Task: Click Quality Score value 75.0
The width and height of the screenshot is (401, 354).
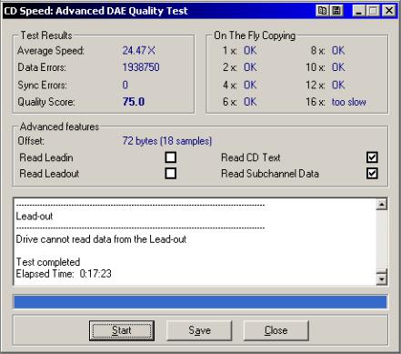Action: (134, 102)
